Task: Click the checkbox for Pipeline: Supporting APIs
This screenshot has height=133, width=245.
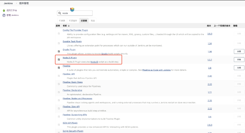Action: (59, 116)
